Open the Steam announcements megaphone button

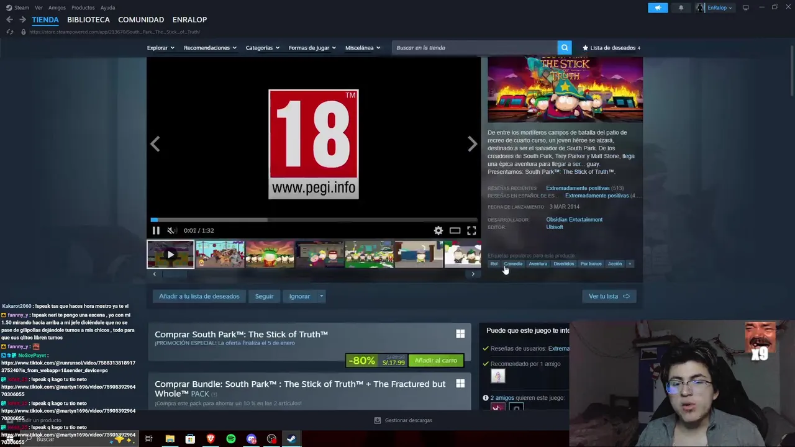pos(658,7)
